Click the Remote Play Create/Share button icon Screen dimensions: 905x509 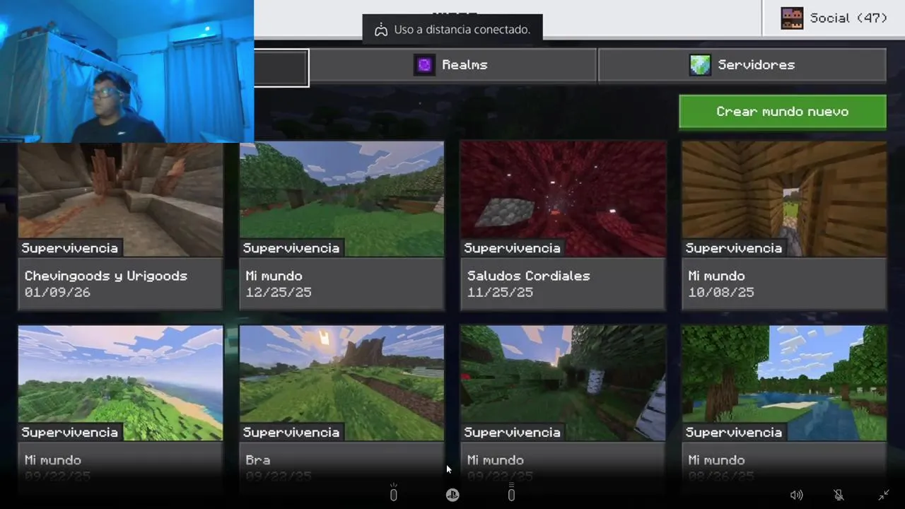point(394,494)
